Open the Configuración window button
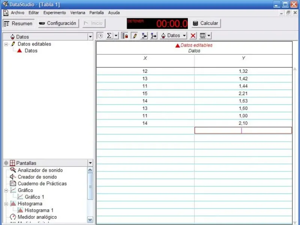Screen dimensions: 300x225 click(x=58, y=23)
